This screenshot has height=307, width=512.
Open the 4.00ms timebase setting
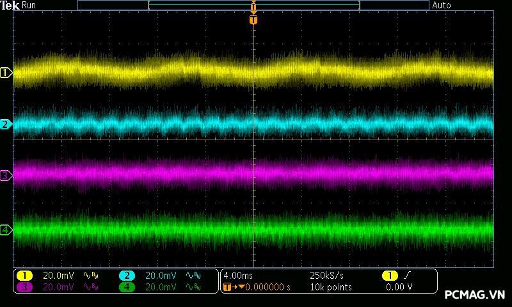(237, 276)
